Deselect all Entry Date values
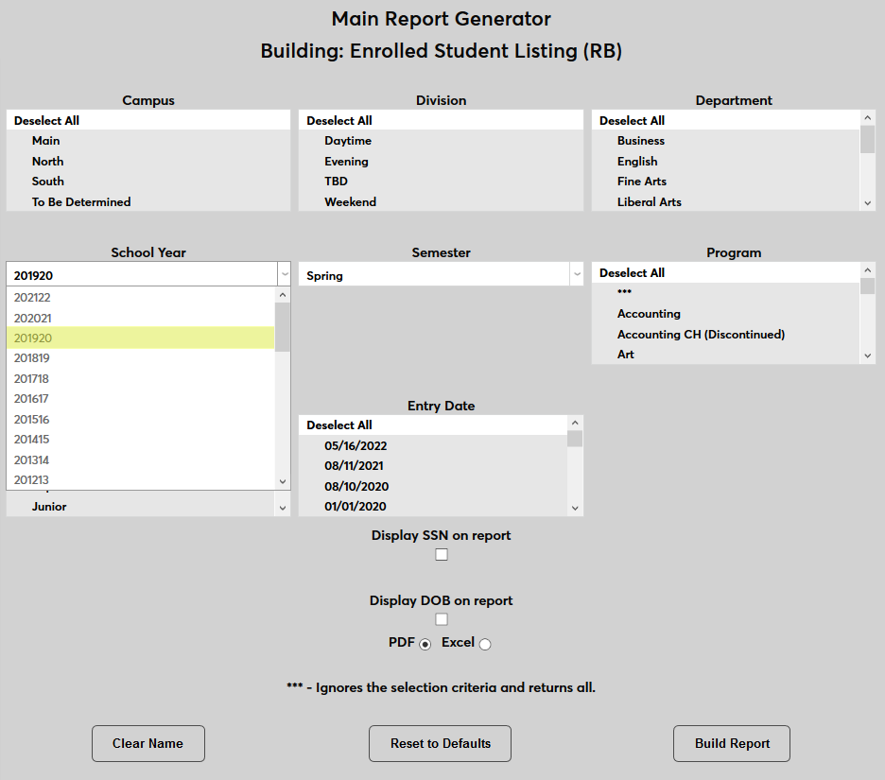The width and height of the screenshot is (885, 780). (x=340, y=425)
